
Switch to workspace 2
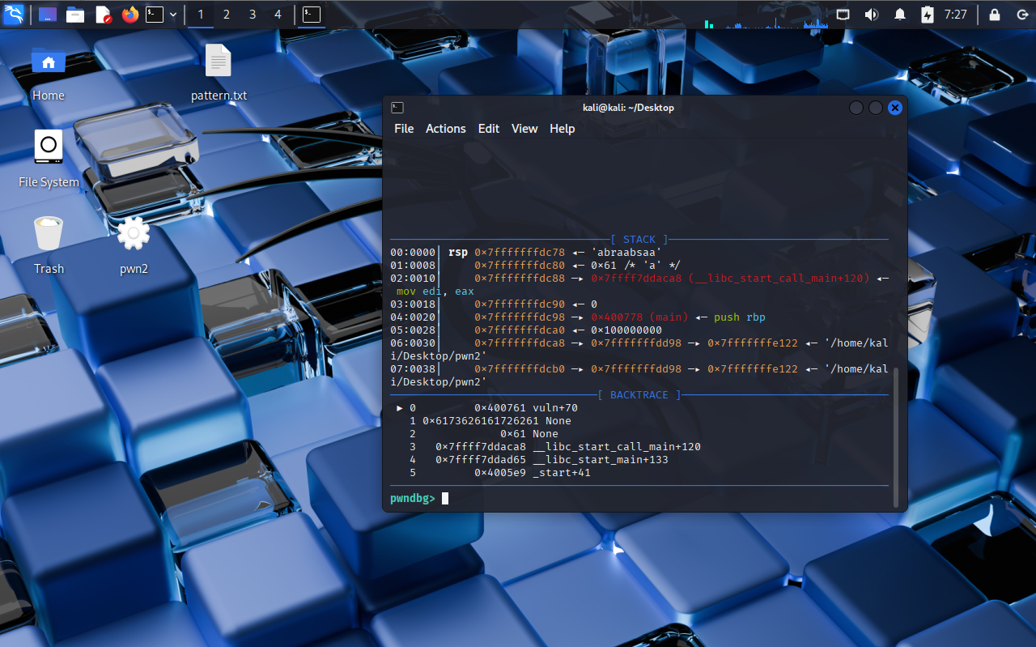click(227, 15)
